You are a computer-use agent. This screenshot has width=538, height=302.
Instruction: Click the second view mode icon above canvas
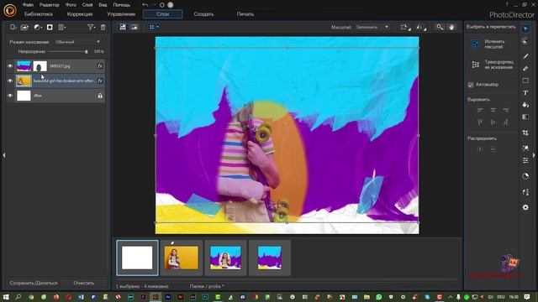pyautogui.click(x=134, y=27)
